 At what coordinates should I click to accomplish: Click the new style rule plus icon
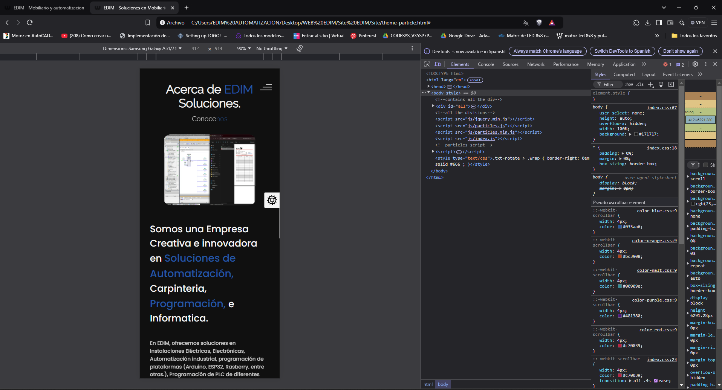(651, 84)
